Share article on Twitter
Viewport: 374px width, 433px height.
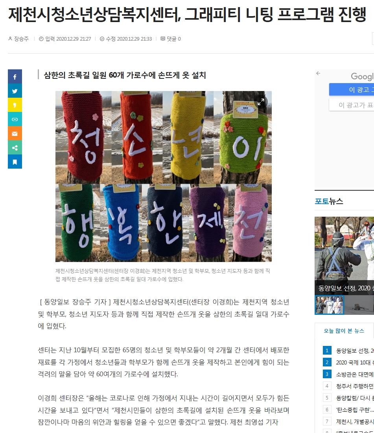[15, 91]
